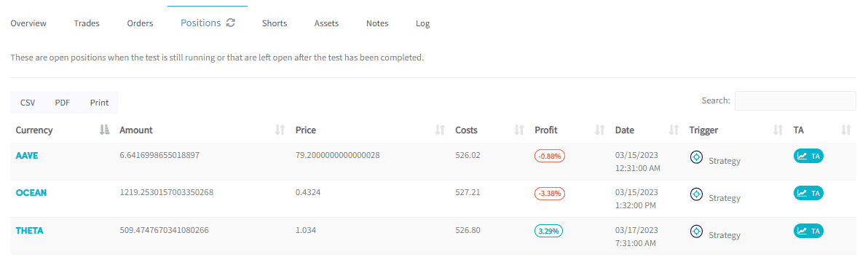Screen dimensions: 868x265
Task: Select OCEAN price 0.4324
Action: [x=308, y=192]
